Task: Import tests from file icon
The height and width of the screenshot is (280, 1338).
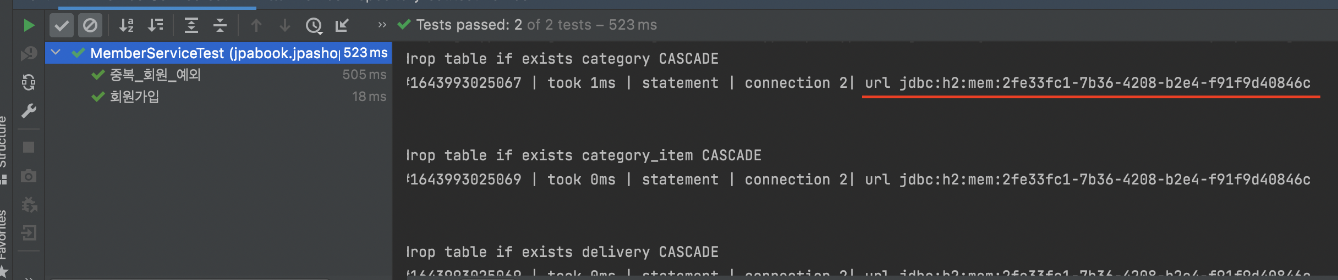Action: 342,25
